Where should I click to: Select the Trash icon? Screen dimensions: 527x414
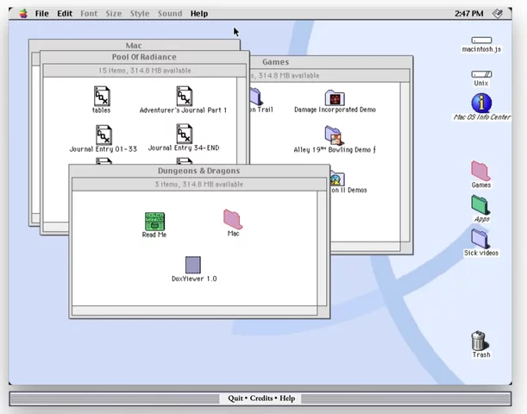pos(480,341)
